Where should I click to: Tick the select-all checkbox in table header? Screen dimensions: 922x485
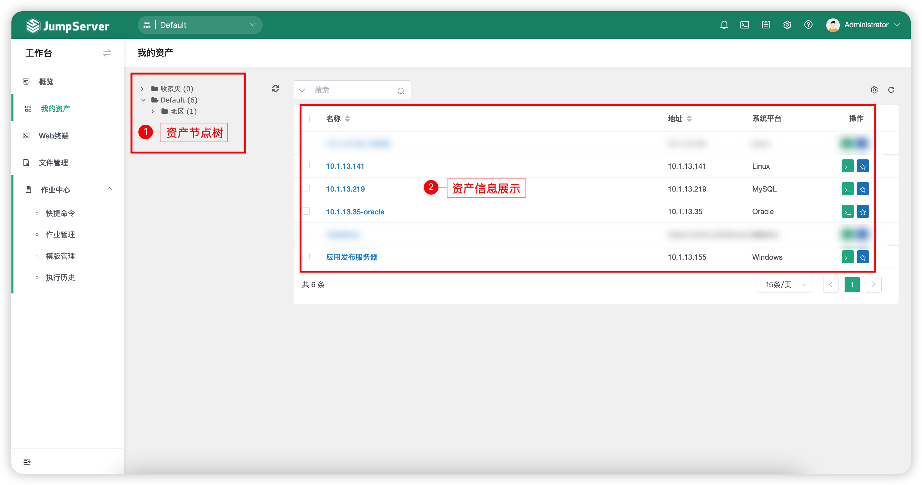(x=306, y=118)
